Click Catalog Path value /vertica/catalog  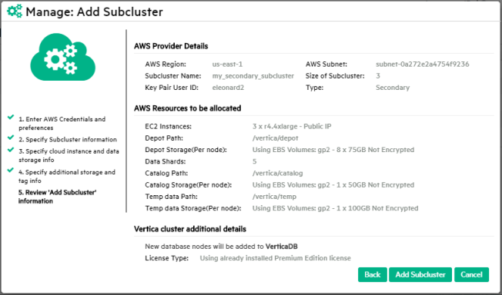(x=278, y=173)
